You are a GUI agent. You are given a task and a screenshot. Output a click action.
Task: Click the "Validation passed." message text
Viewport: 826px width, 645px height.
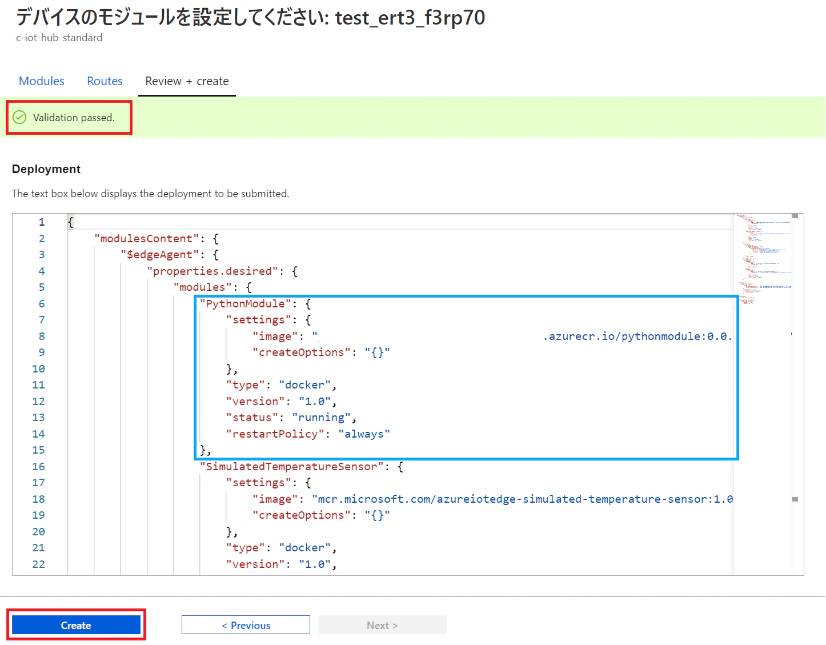pyautogui.click(x=74, y=118)
